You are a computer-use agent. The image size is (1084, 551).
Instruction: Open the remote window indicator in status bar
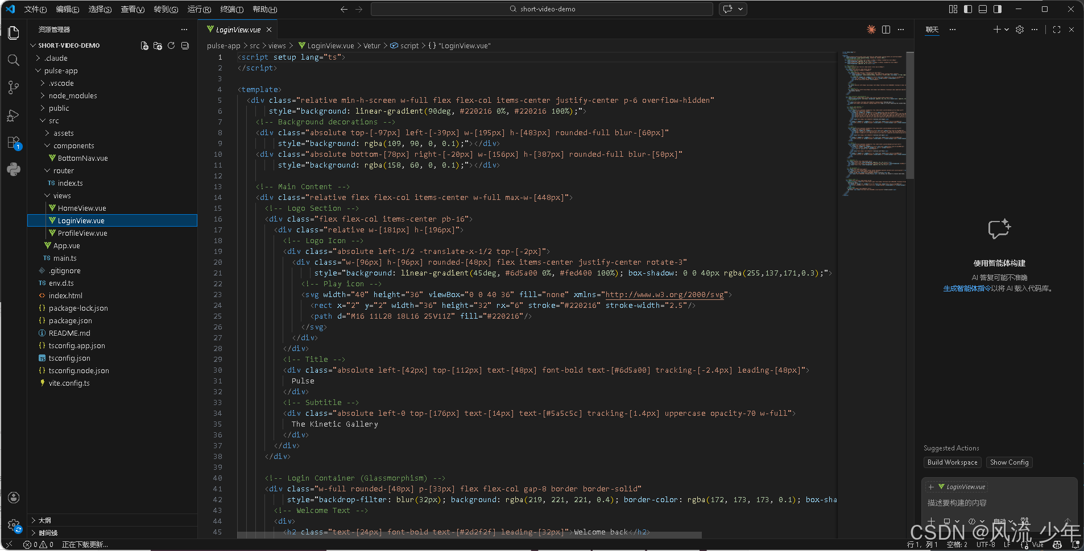[x=9, y=544]
